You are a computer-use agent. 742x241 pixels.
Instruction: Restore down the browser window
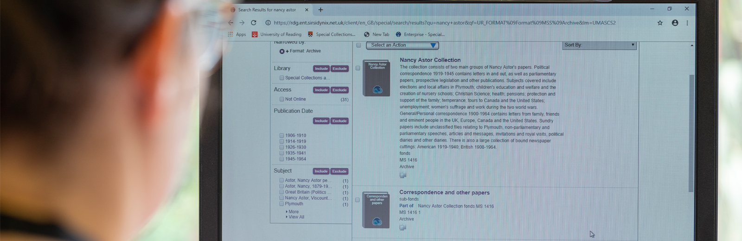(x=670, y=9)
